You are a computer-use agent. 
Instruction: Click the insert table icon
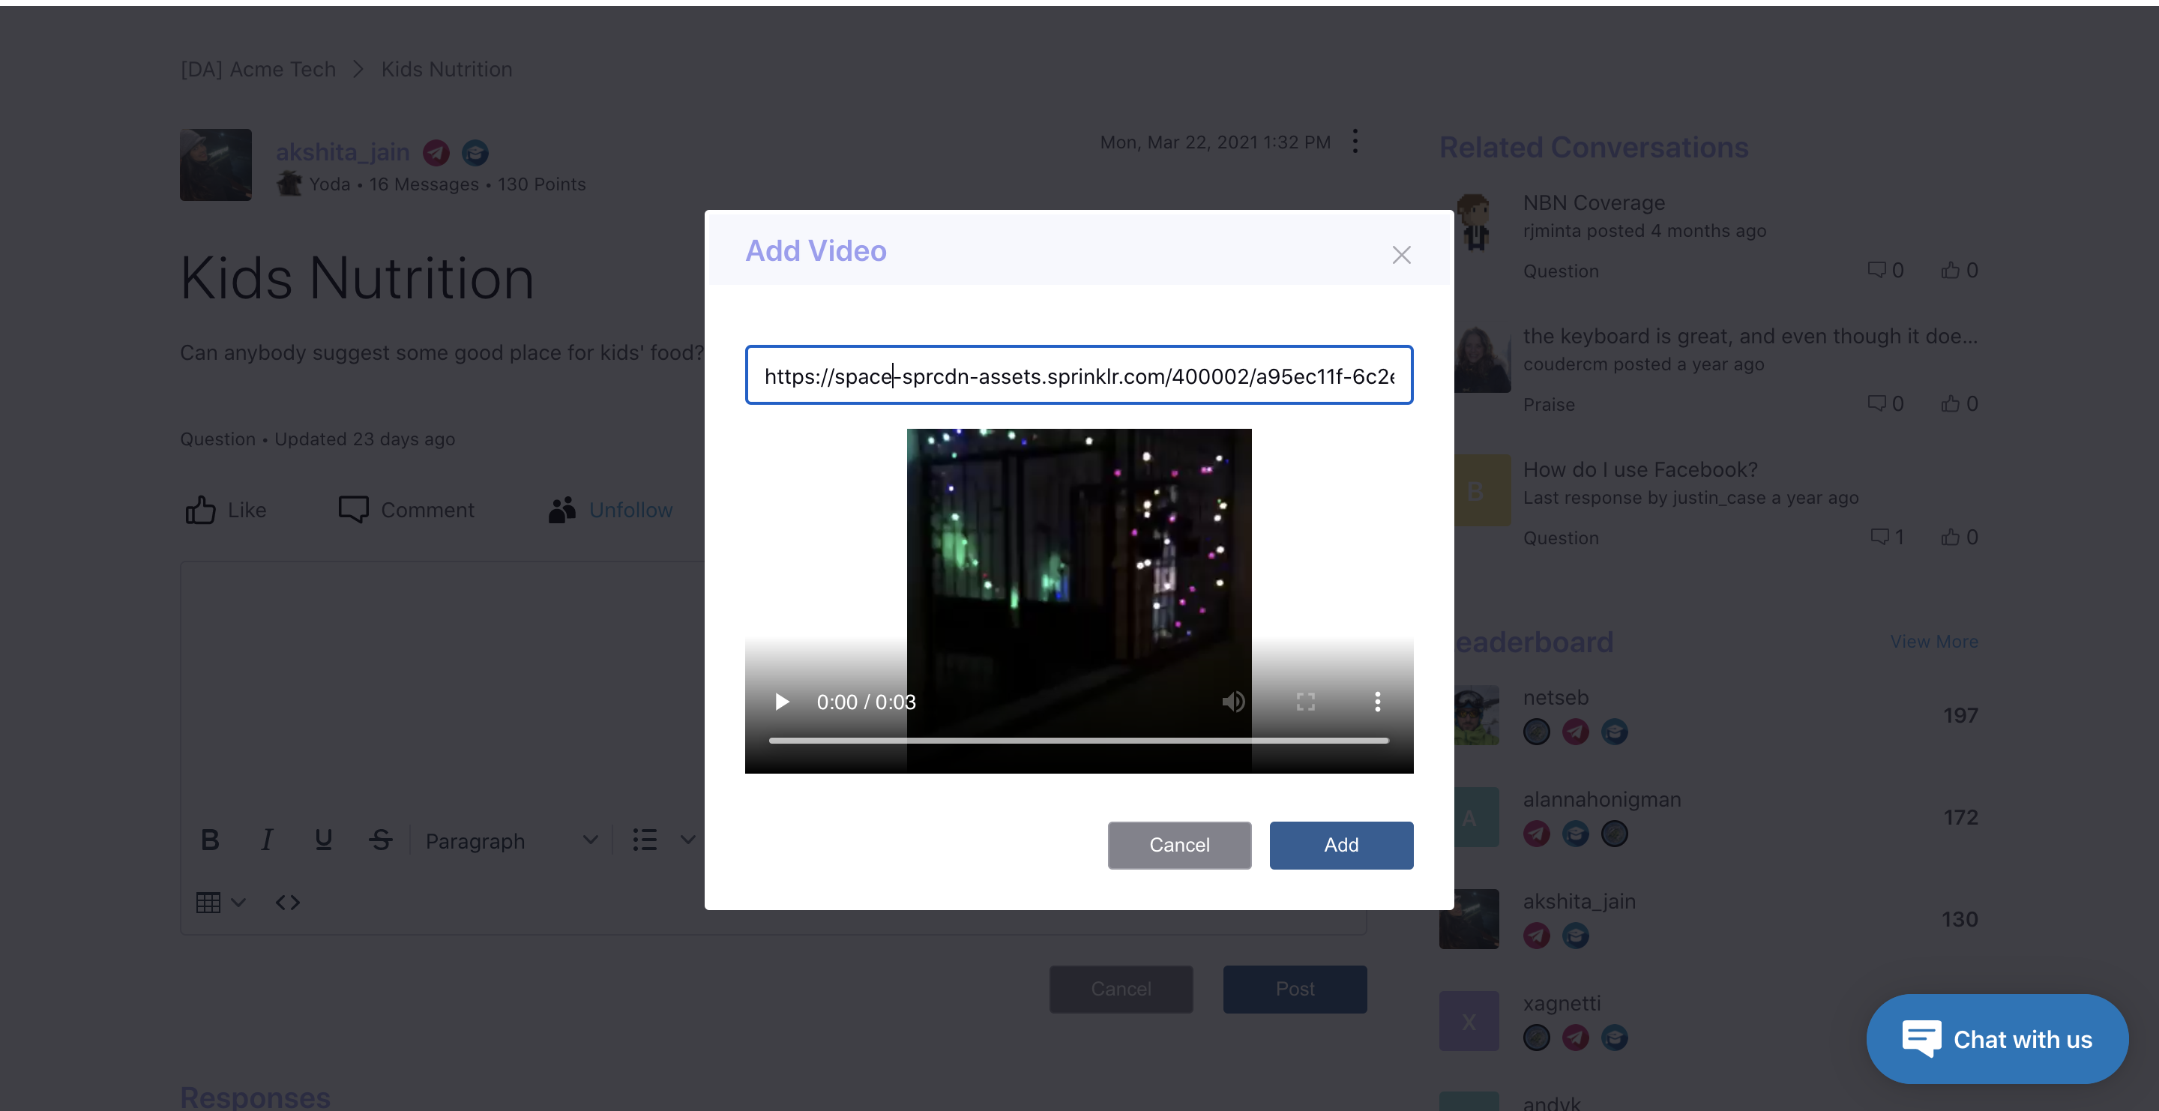click(x=208, y=903)
